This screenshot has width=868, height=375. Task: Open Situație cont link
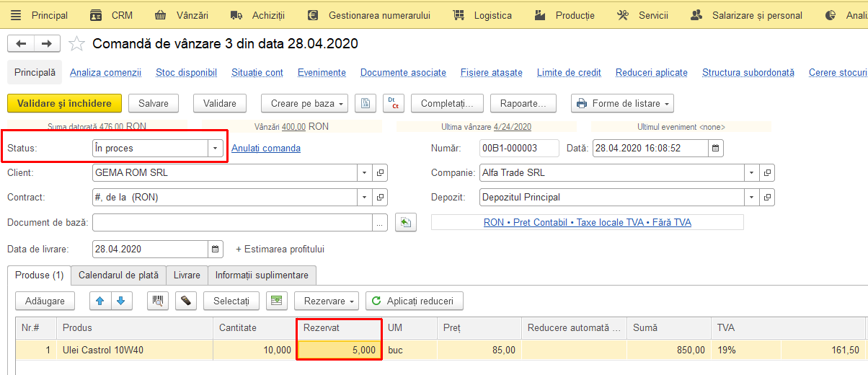pyautogui.click(x=257, y=73)
